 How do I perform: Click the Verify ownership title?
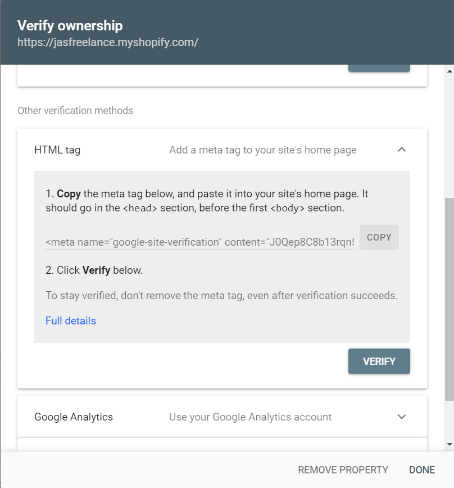[70, 25]
